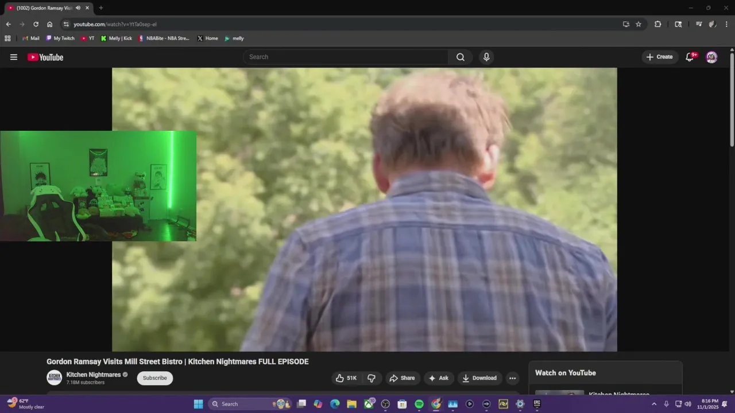Viewport: 735px width, 413px height.
Task: Open the Mail bookmark
Action: [x=31, y=38]
